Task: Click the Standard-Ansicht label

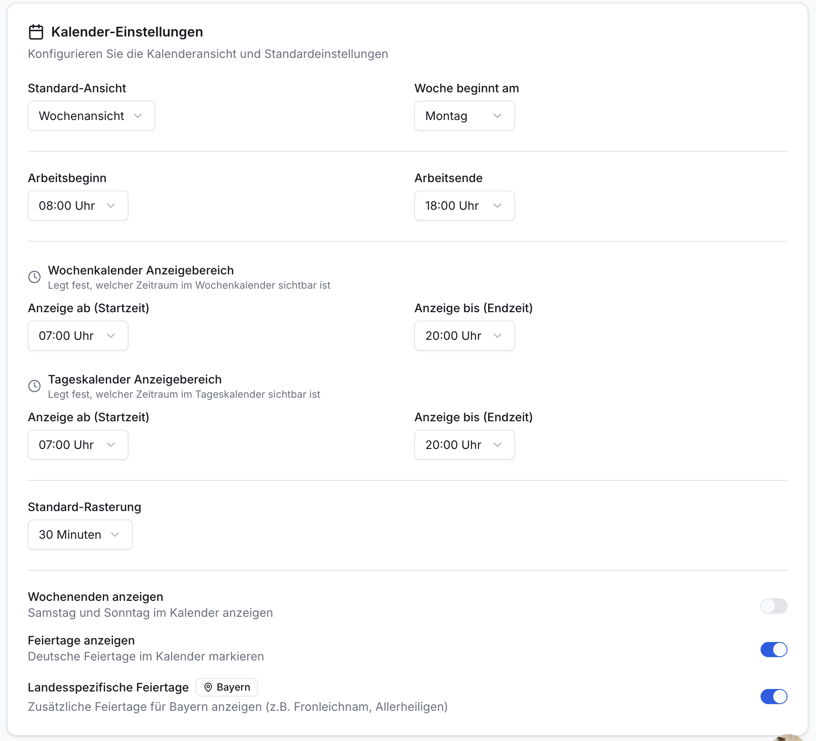Action: (x=77, y=88)
